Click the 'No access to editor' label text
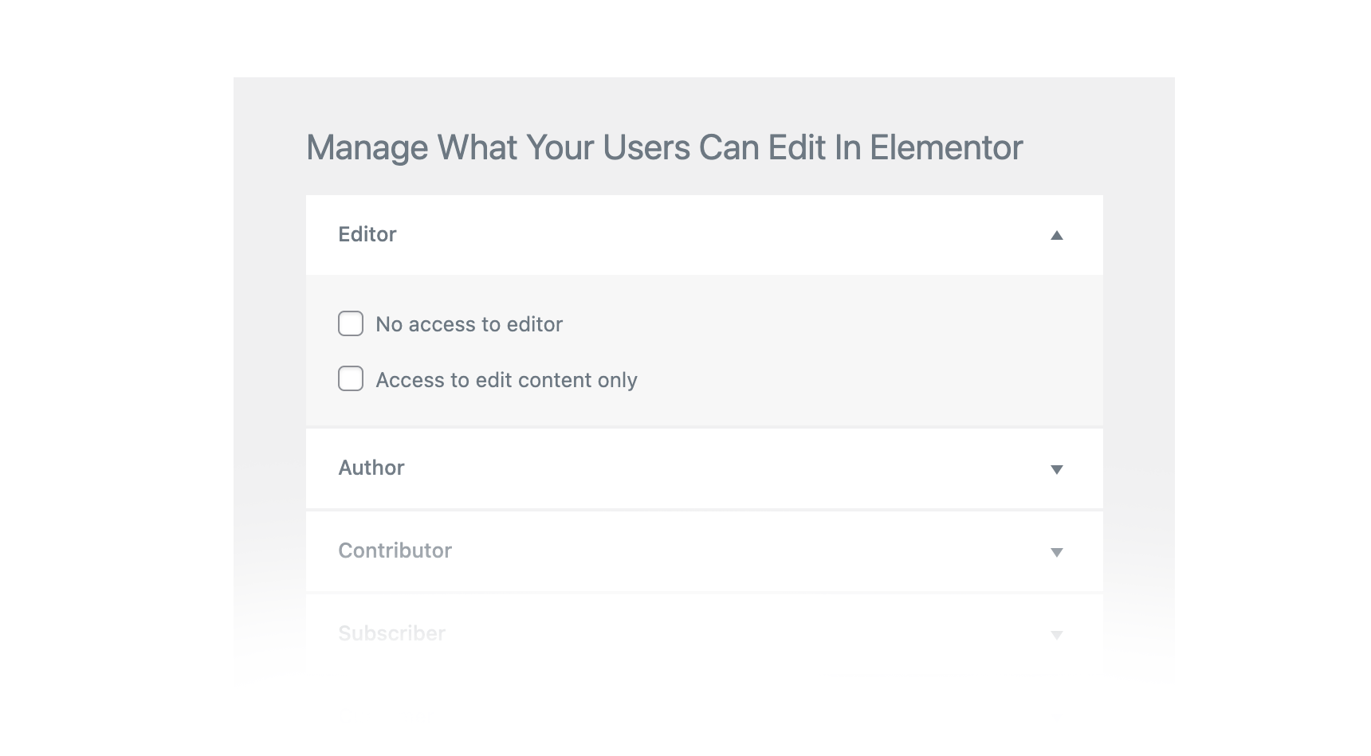Screen dimensions: 1371x756 tap(469, 324)
